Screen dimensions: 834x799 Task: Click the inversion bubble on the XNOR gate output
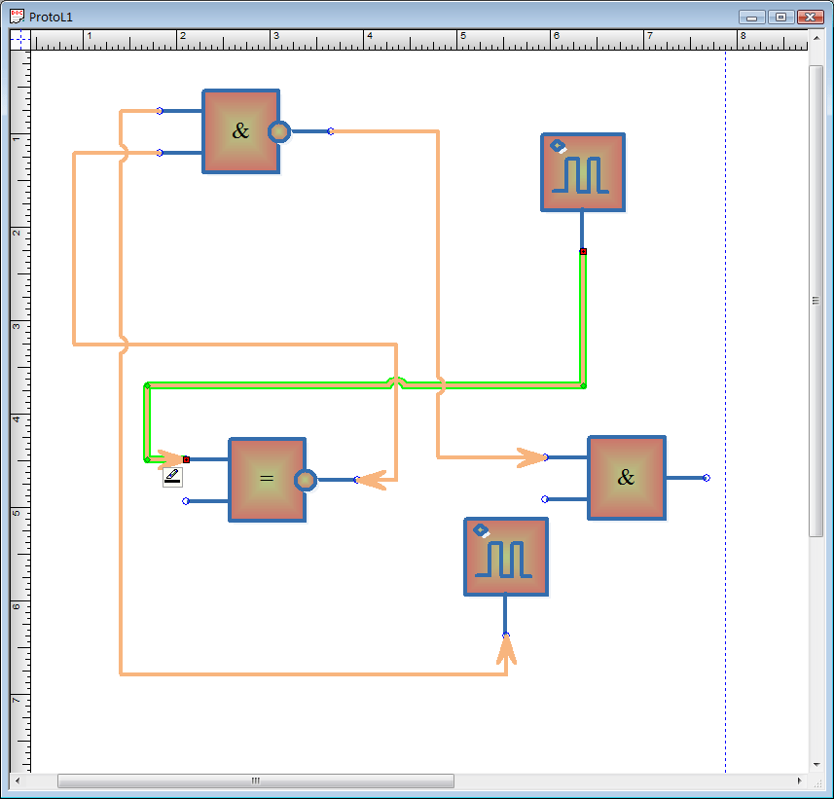coord(306,480)
